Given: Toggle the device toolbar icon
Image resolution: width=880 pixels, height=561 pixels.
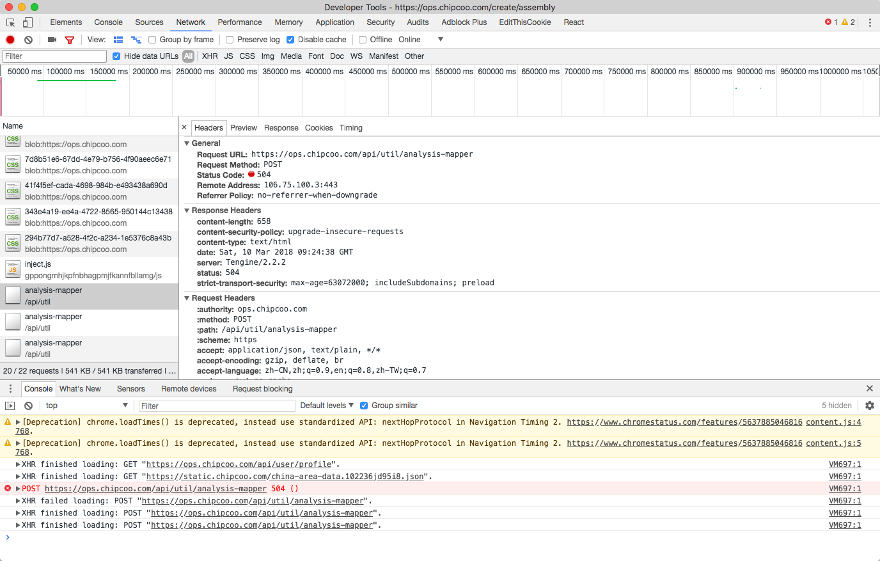Looking at the screenshot, I should (x=27, y=22).
